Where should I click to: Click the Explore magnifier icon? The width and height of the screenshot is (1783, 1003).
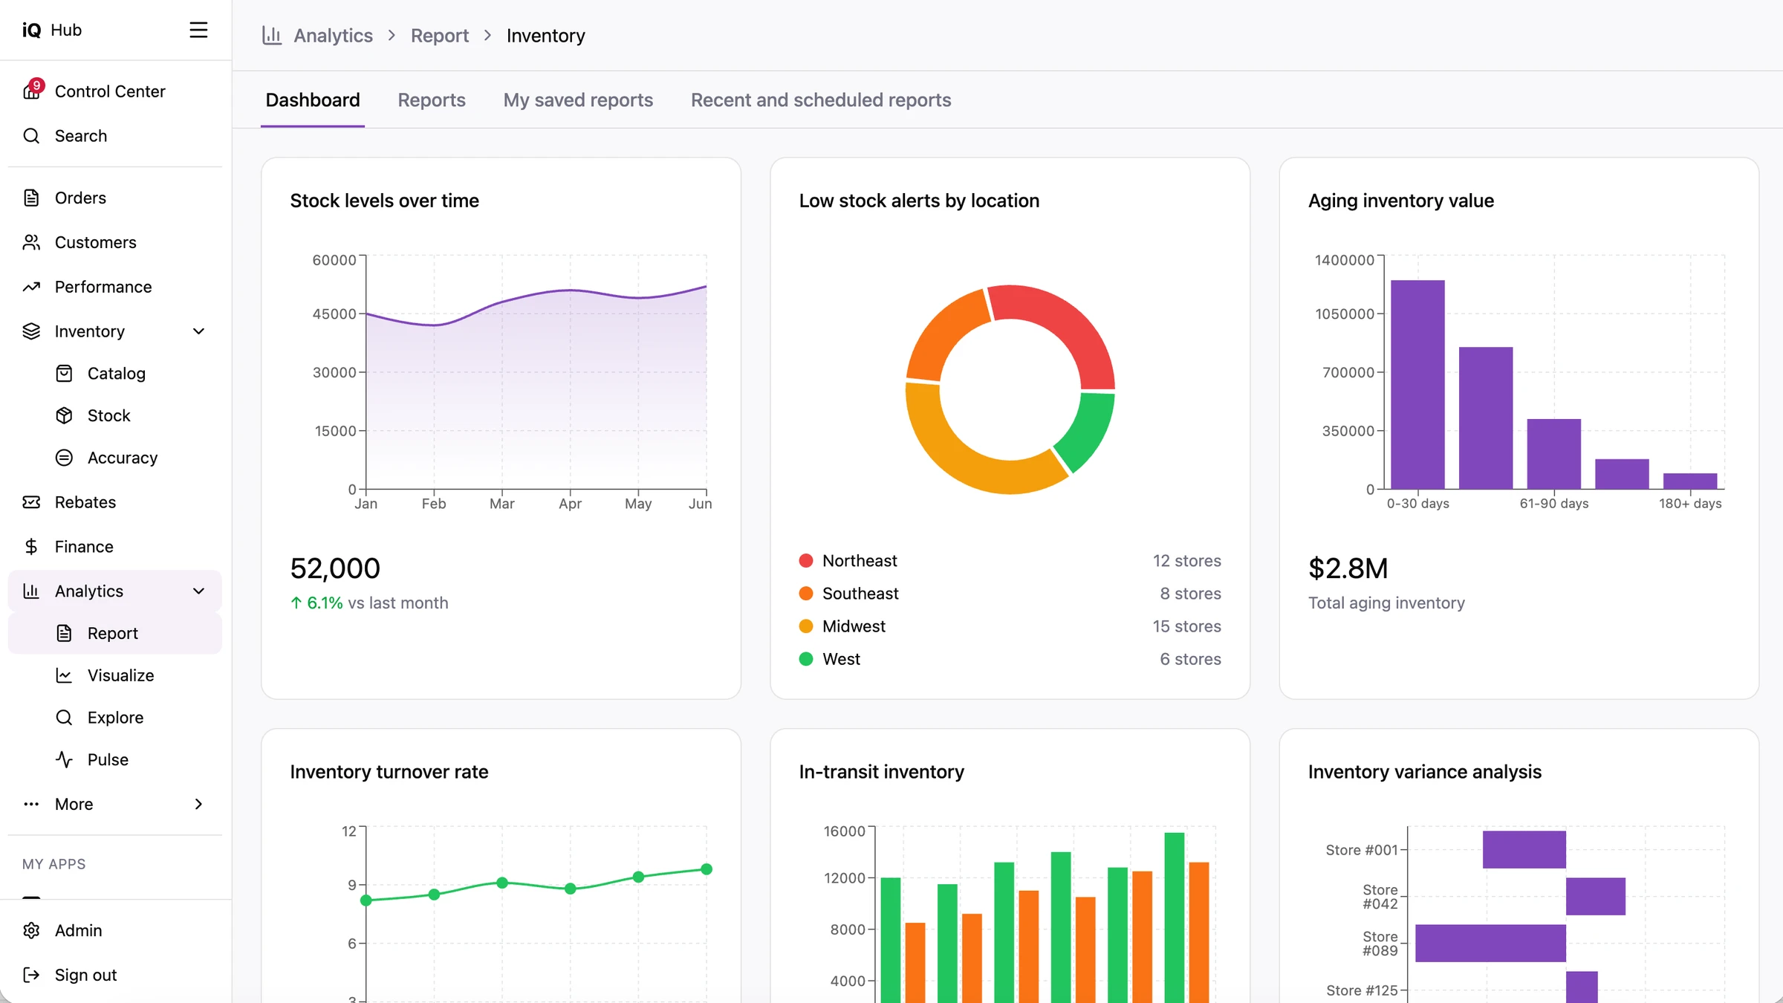click(64, 718)
